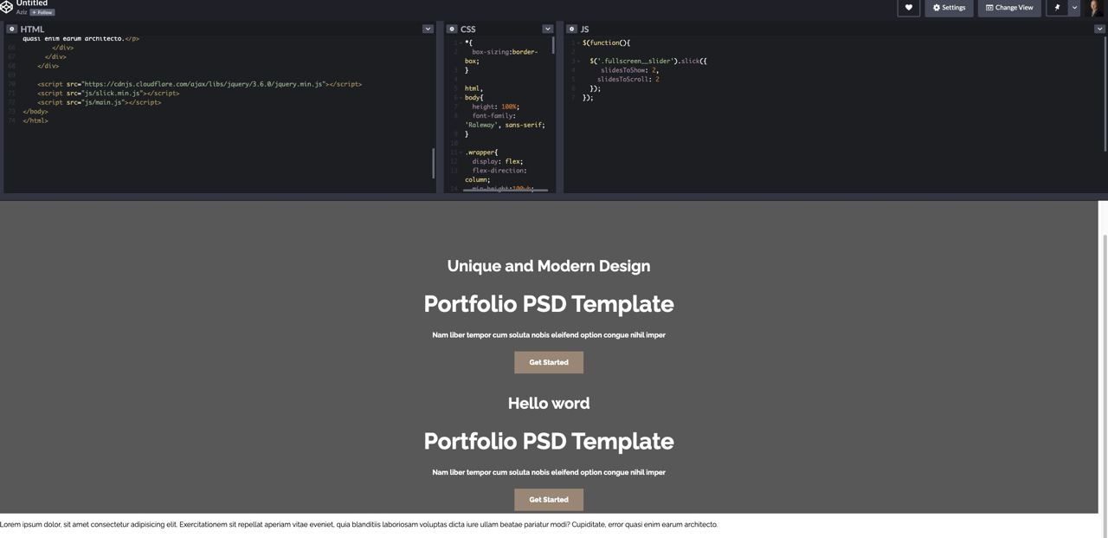The image size is (1108, 538).
Task: Follow the author Aziz
Action: click(x=42, y=12)
